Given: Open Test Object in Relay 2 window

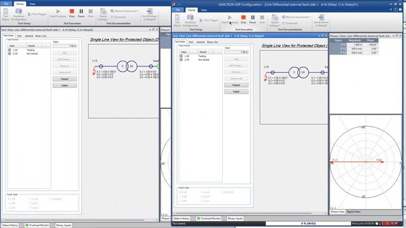Looking at the screenshot, I should tap(6, 15).
